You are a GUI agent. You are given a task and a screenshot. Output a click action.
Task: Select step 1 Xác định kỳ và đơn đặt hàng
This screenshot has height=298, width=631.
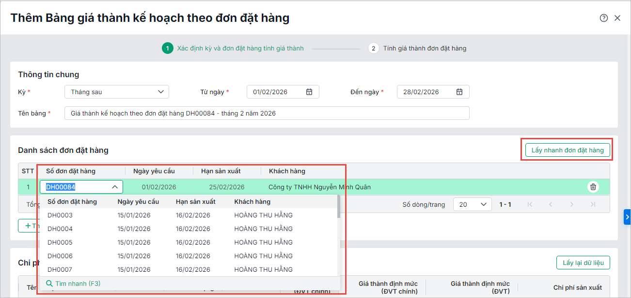click(x=233, y=48)
